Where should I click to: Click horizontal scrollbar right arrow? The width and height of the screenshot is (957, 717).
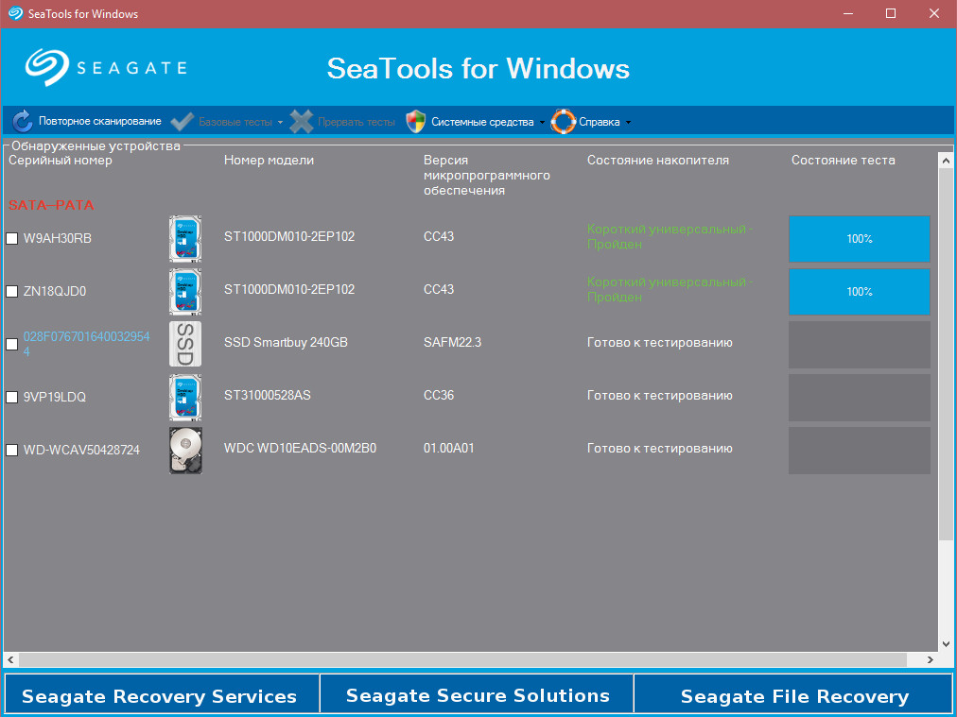tap(931, 659)
